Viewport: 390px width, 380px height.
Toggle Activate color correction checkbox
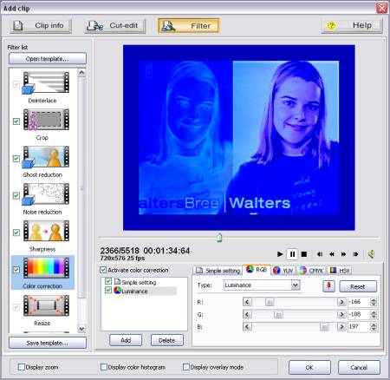[x=103, y=270]
